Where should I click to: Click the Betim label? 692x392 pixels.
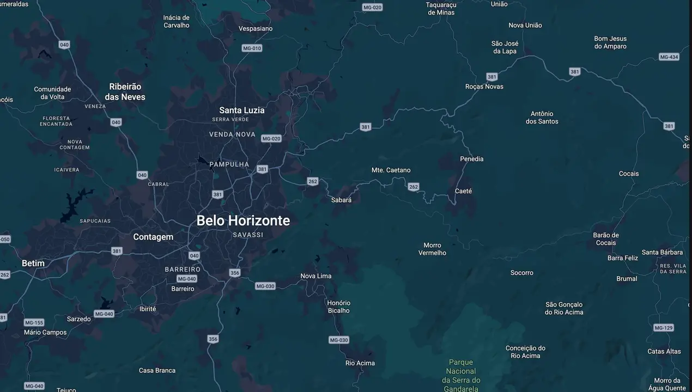[33, 263]
